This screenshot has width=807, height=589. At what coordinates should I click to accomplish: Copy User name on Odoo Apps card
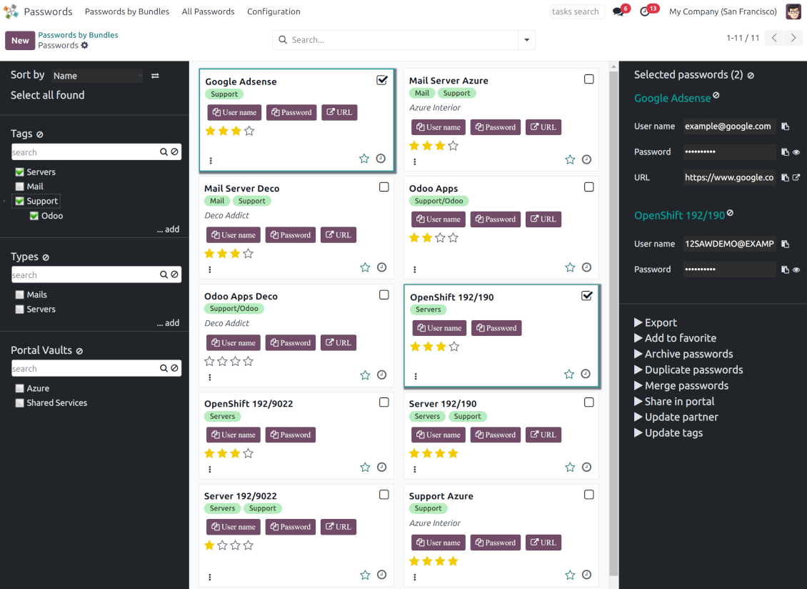[438, 219]
